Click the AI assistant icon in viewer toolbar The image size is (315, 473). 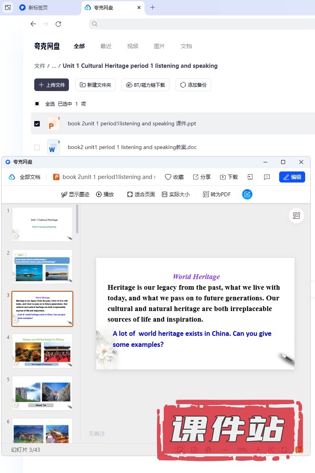247,194
